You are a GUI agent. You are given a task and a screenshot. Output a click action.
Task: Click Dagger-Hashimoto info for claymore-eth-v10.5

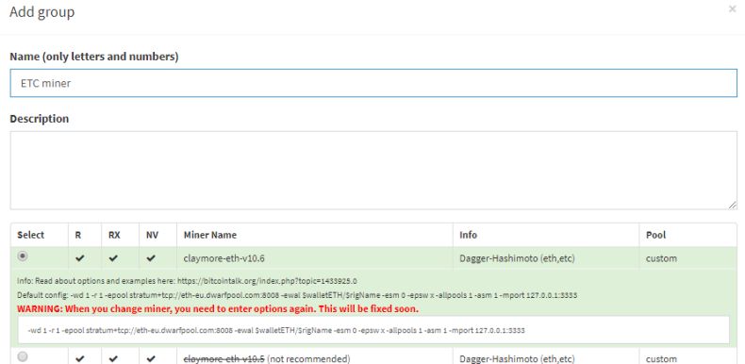click(517, 358)
